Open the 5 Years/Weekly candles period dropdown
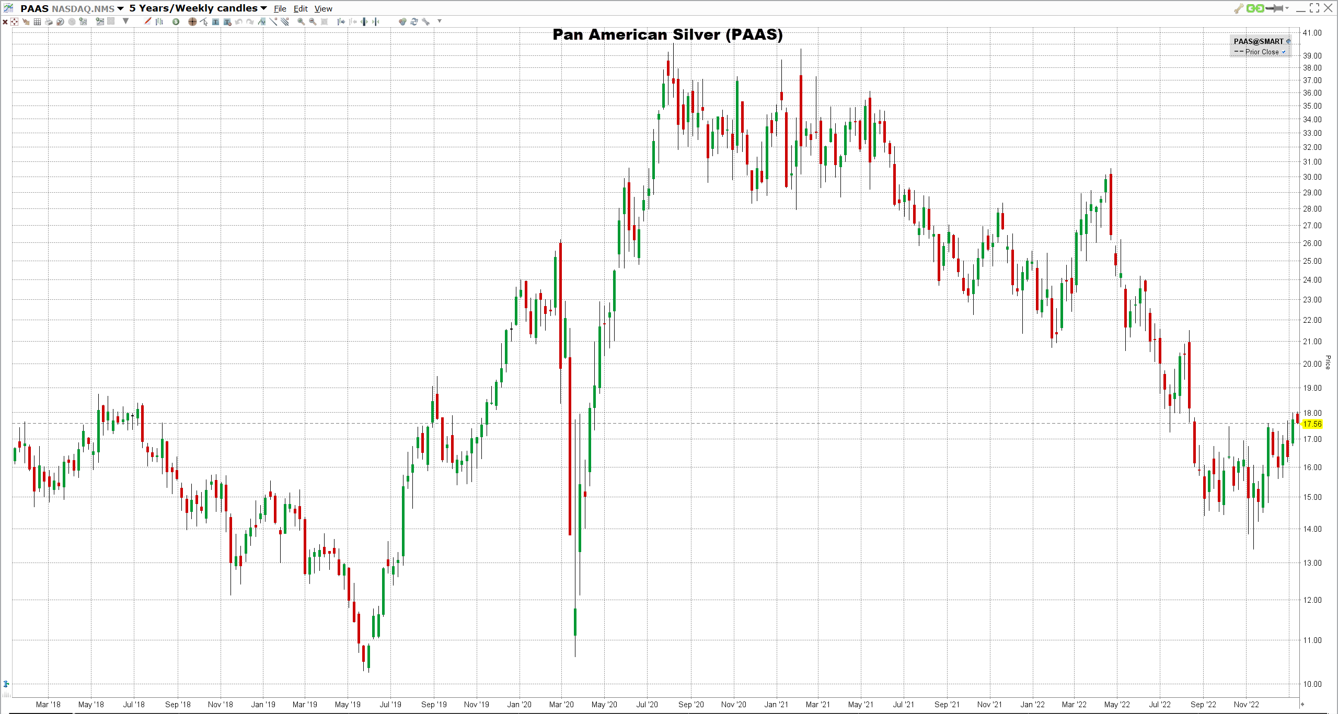The image size is (1338, 714). coord(263,8)
